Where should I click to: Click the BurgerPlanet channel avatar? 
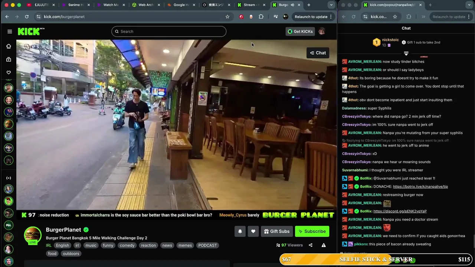33,235
